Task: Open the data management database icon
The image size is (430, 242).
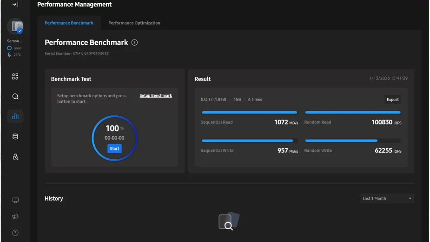Action: 15,136
